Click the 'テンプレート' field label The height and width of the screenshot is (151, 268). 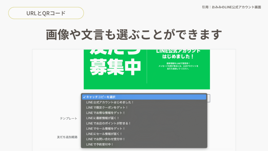click(x=69, y=118)
